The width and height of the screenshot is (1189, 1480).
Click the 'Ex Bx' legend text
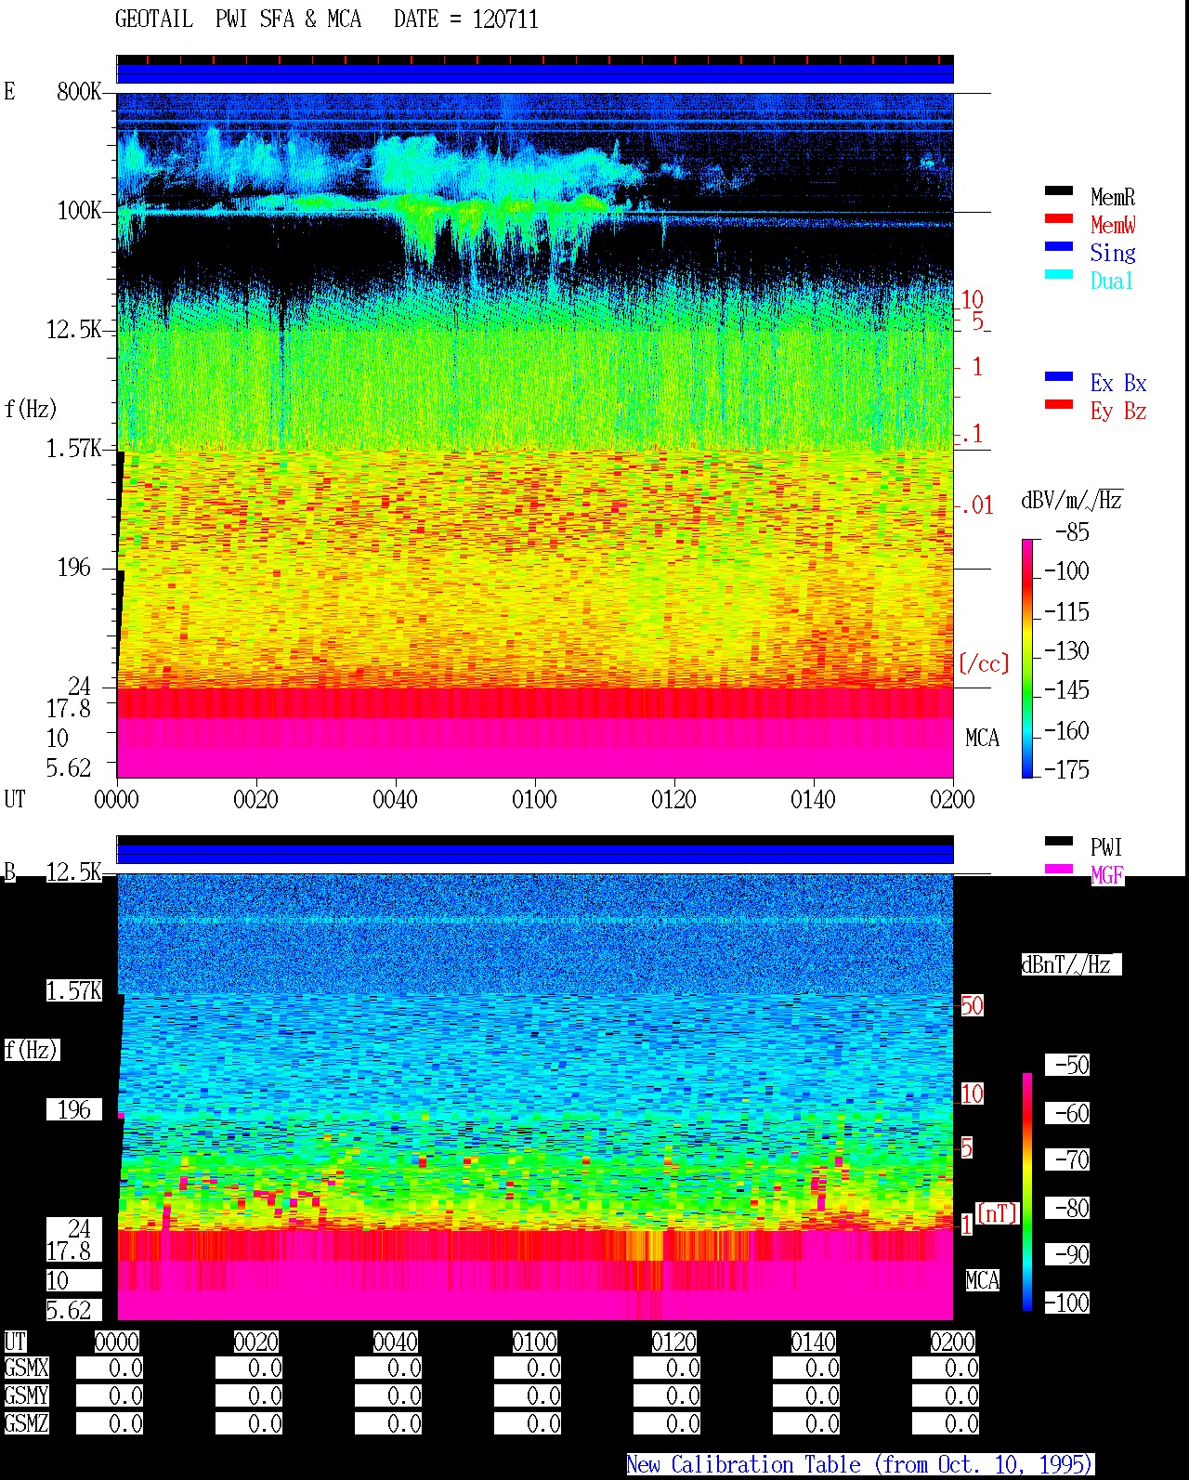1118,384
